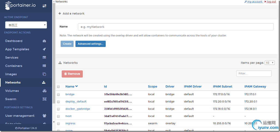Click the Swarm group icon

(x=44, y=99)
